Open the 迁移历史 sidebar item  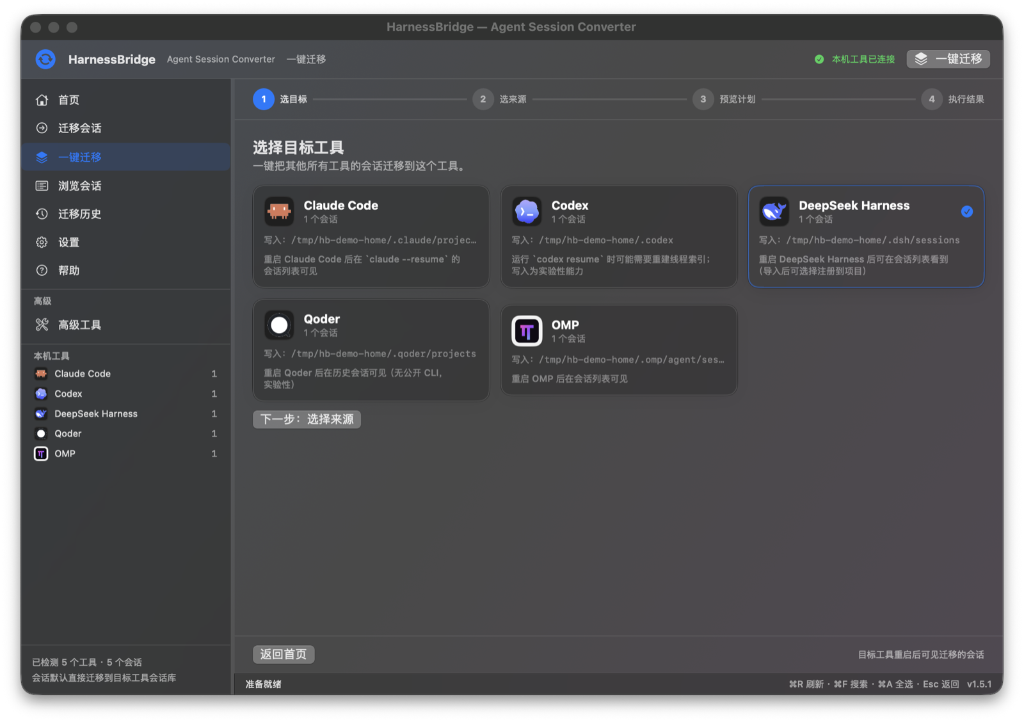(x=126, y=214)
